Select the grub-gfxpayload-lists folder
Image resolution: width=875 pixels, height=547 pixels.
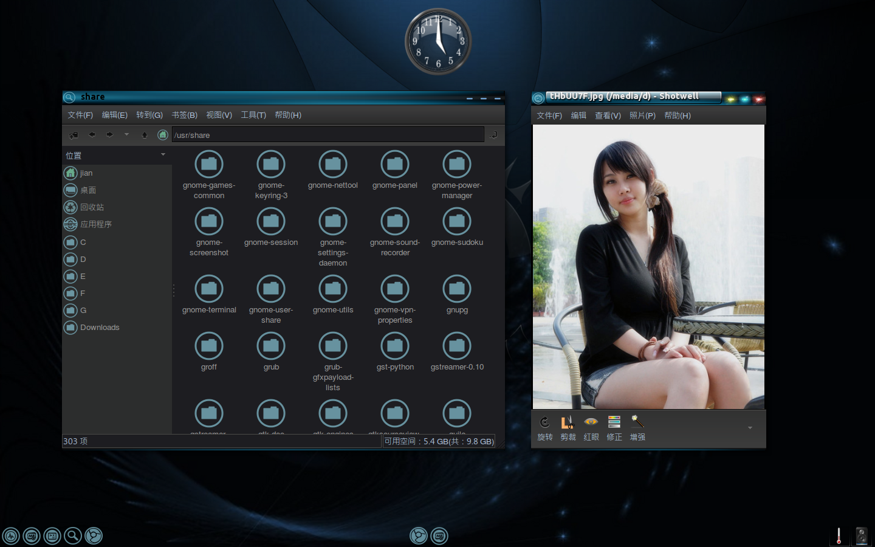coord(333,362)
